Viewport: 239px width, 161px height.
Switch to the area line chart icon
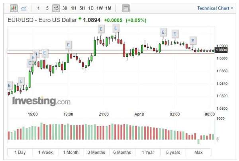tap(24, 8)
